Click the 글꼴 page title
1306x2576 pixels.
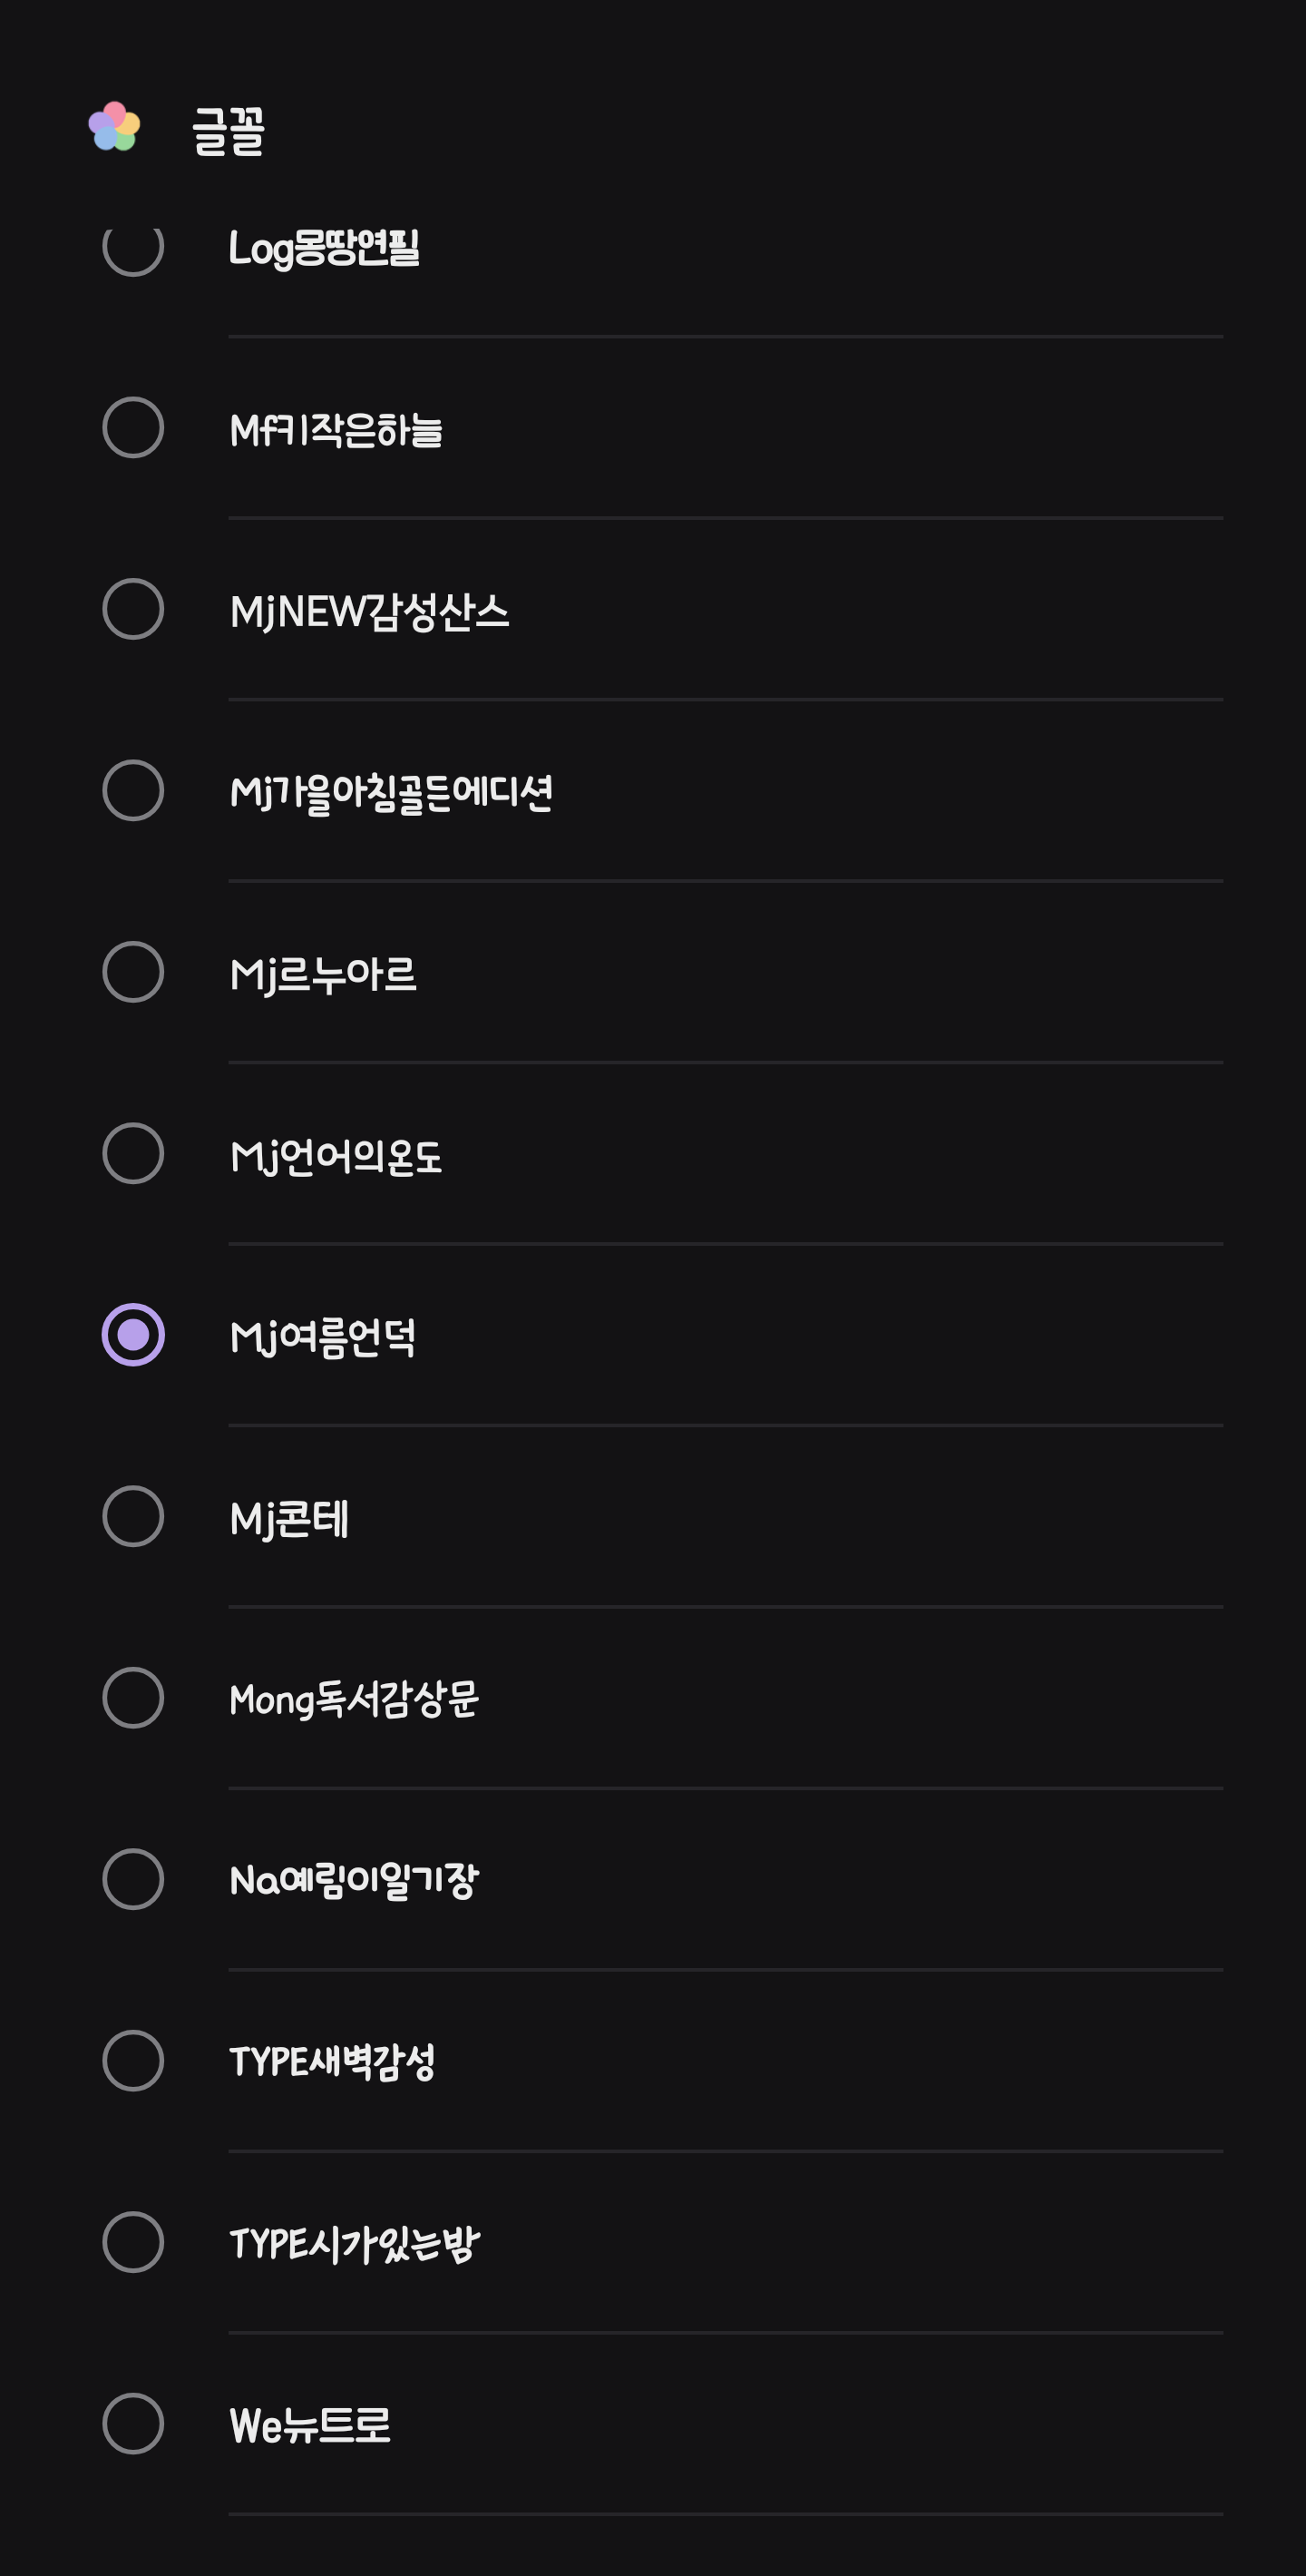pyautogui.click(x=229, y=130)
